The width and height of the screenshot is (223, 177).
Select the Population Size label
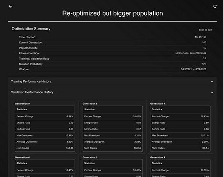pyautogui.click(x=28, y=48)
